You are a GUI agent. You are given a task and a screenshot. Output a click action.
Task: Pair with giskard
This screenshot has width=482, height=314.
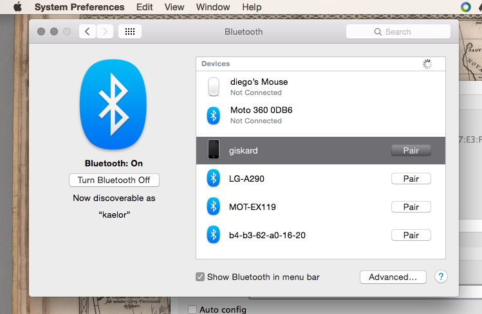(411, 150)
